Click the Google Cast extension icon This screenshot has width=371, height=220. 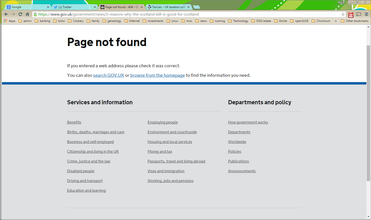point(359,15)
